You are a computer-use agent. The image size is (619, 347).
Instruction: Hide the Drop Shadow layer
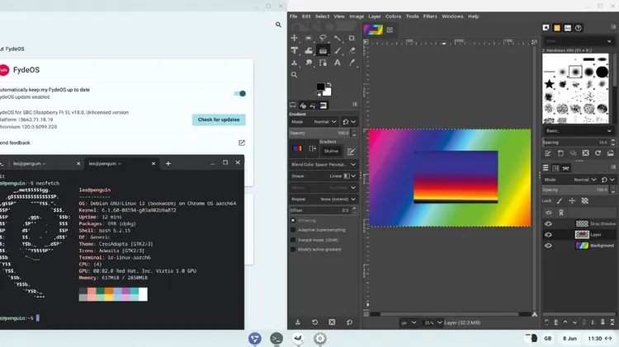coord(548,223)
